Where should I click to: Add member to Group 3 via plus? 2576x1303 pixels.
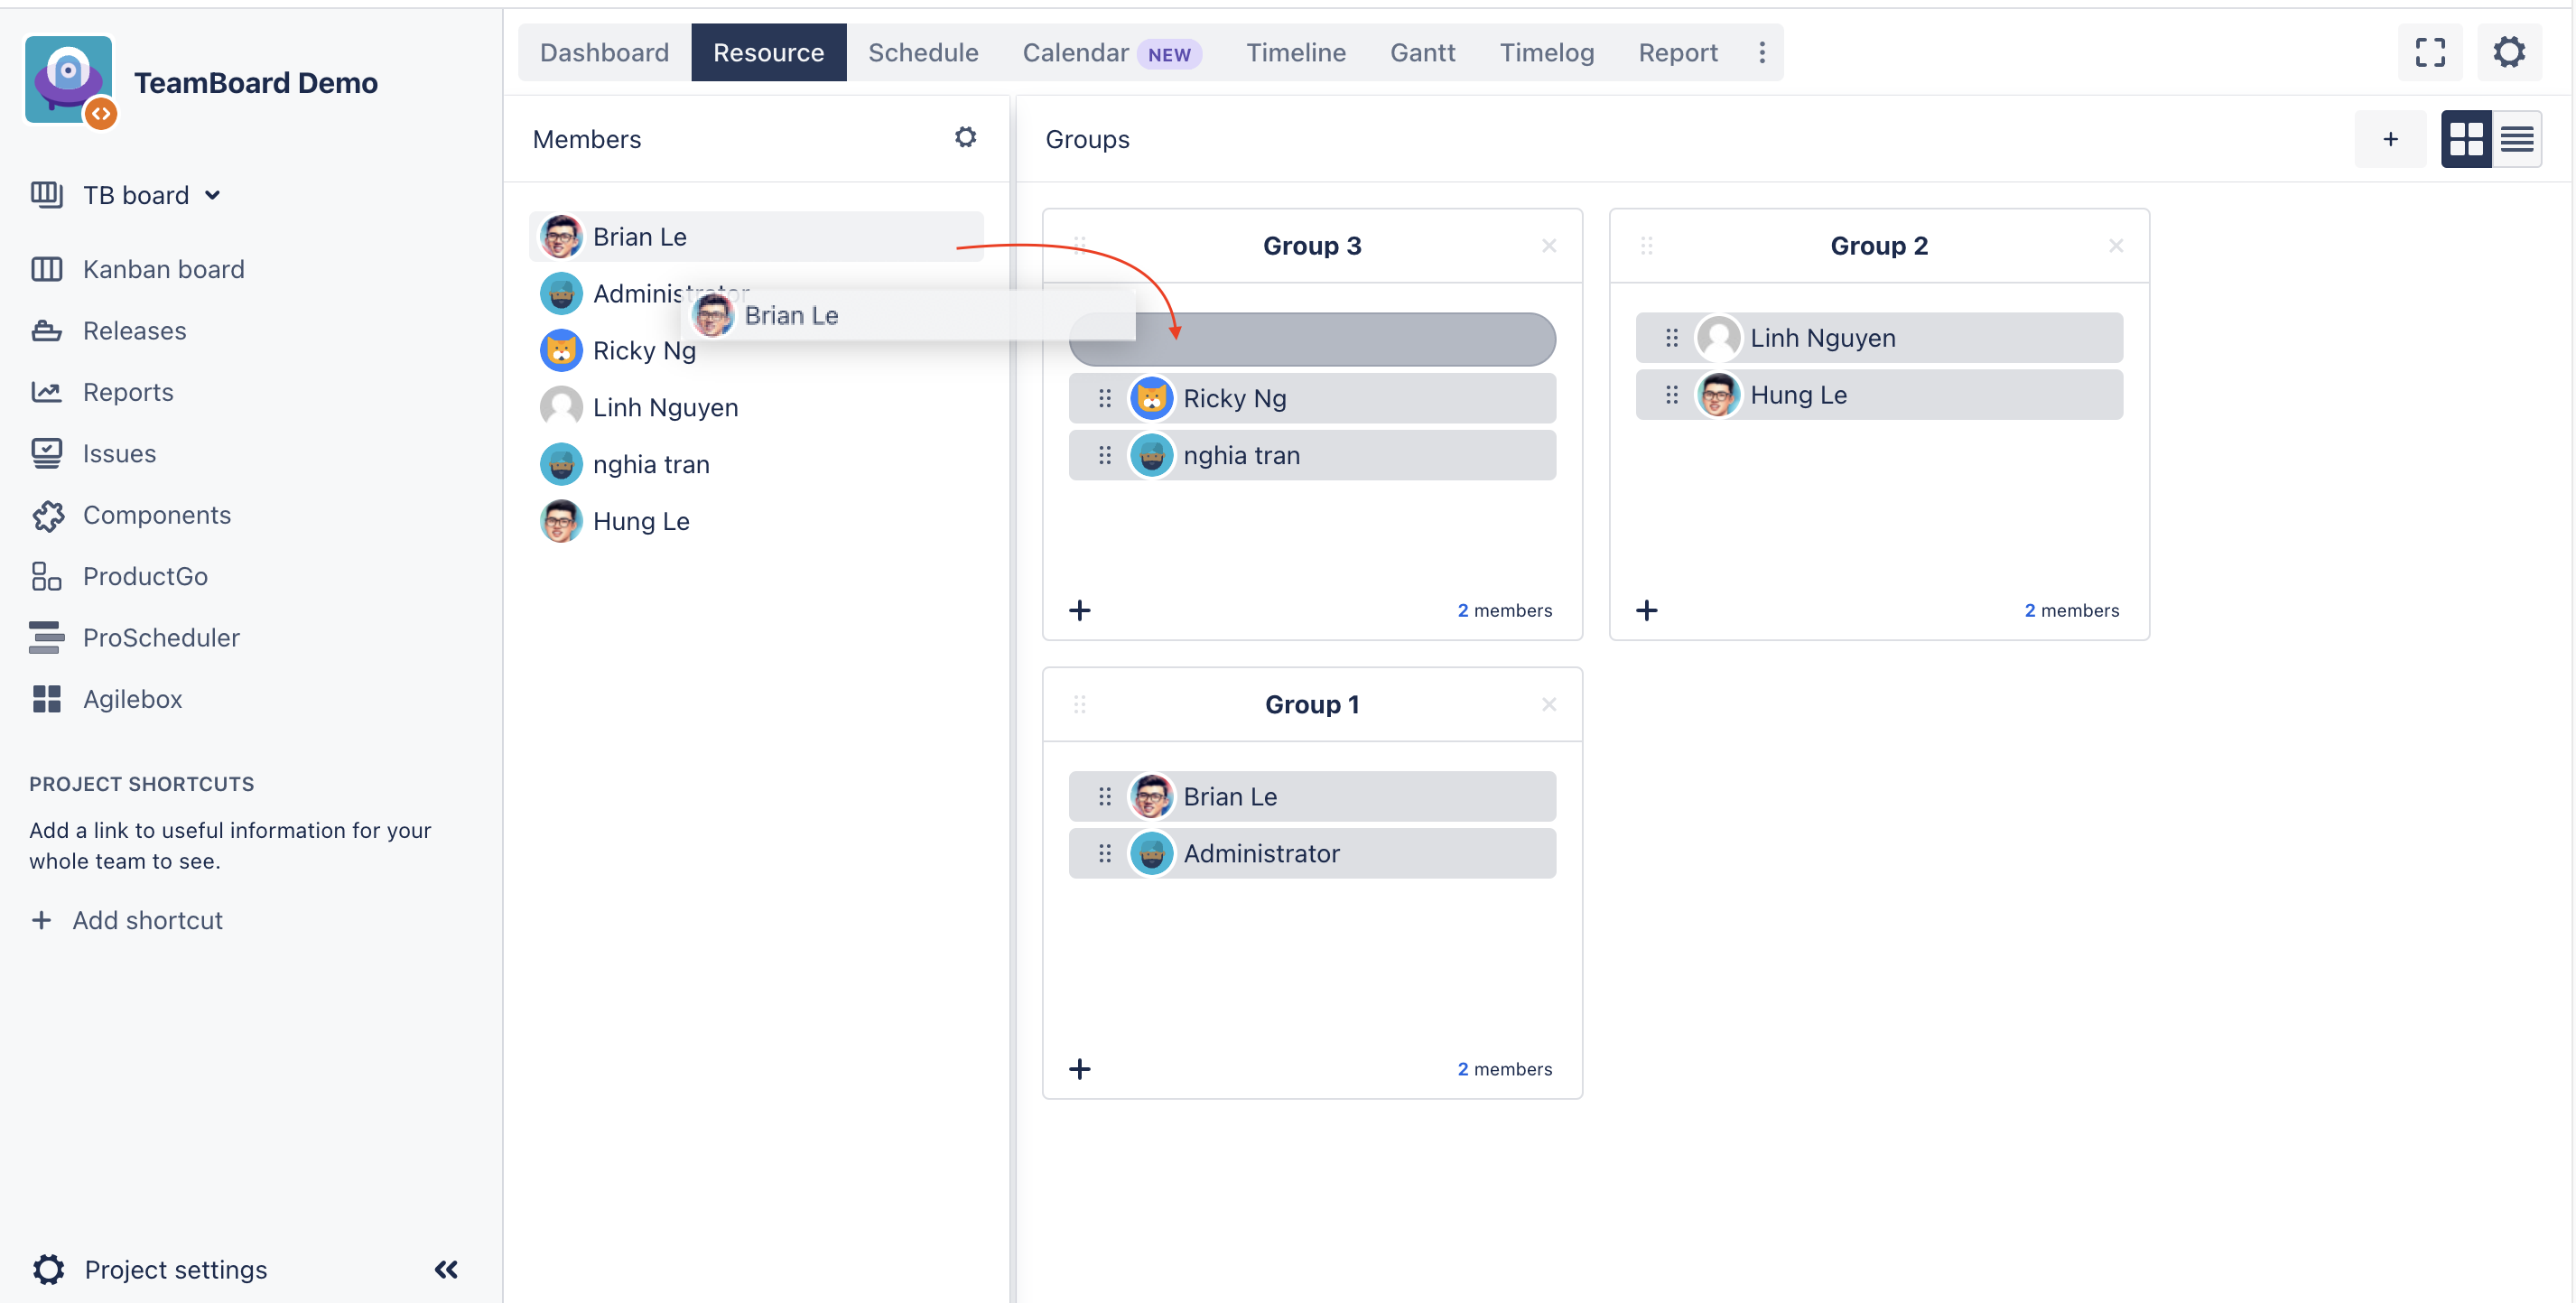[1080, 610]
